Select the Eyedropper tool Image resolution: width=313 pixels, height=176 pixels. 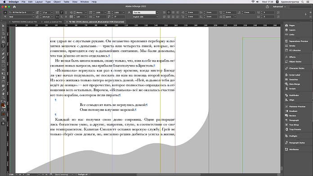click(x=3, y=90)
